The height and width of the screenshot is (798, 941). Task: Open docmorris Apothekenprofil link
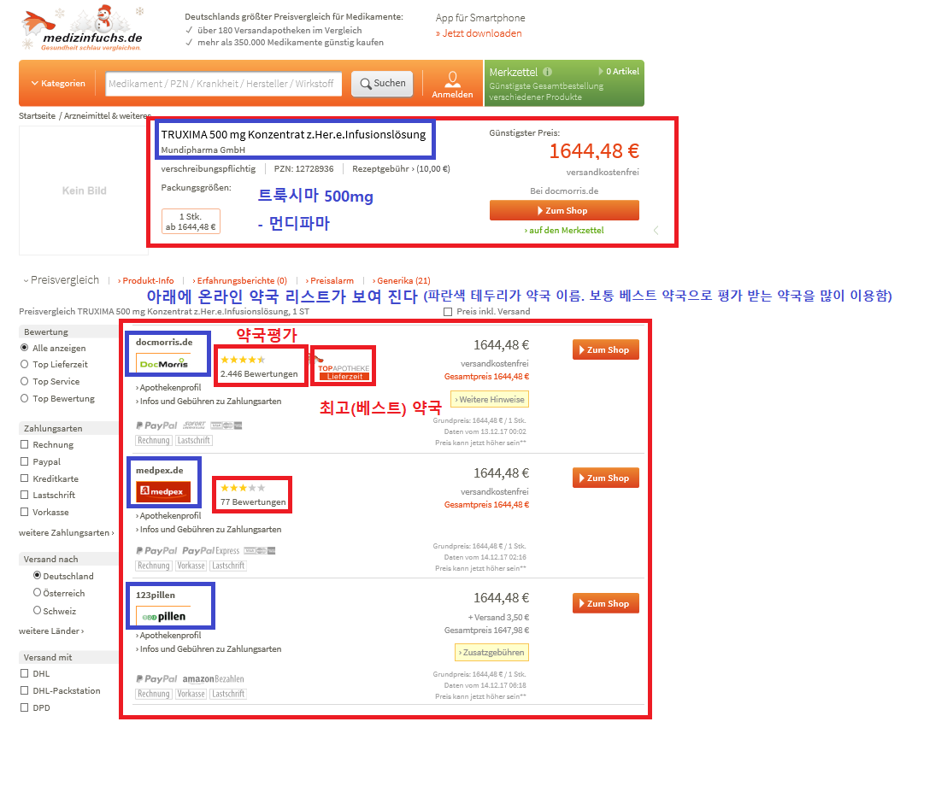[x=168, y=388]
